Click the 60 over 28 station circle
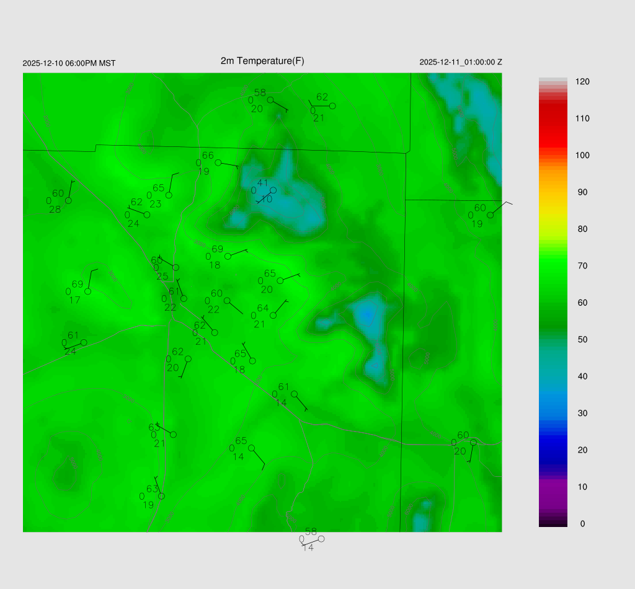 click(x=68, y=200)
